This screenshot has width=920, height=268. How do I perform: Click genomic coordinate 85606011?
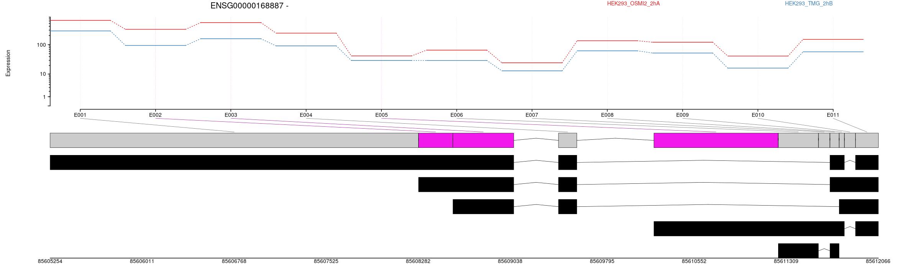142,261
